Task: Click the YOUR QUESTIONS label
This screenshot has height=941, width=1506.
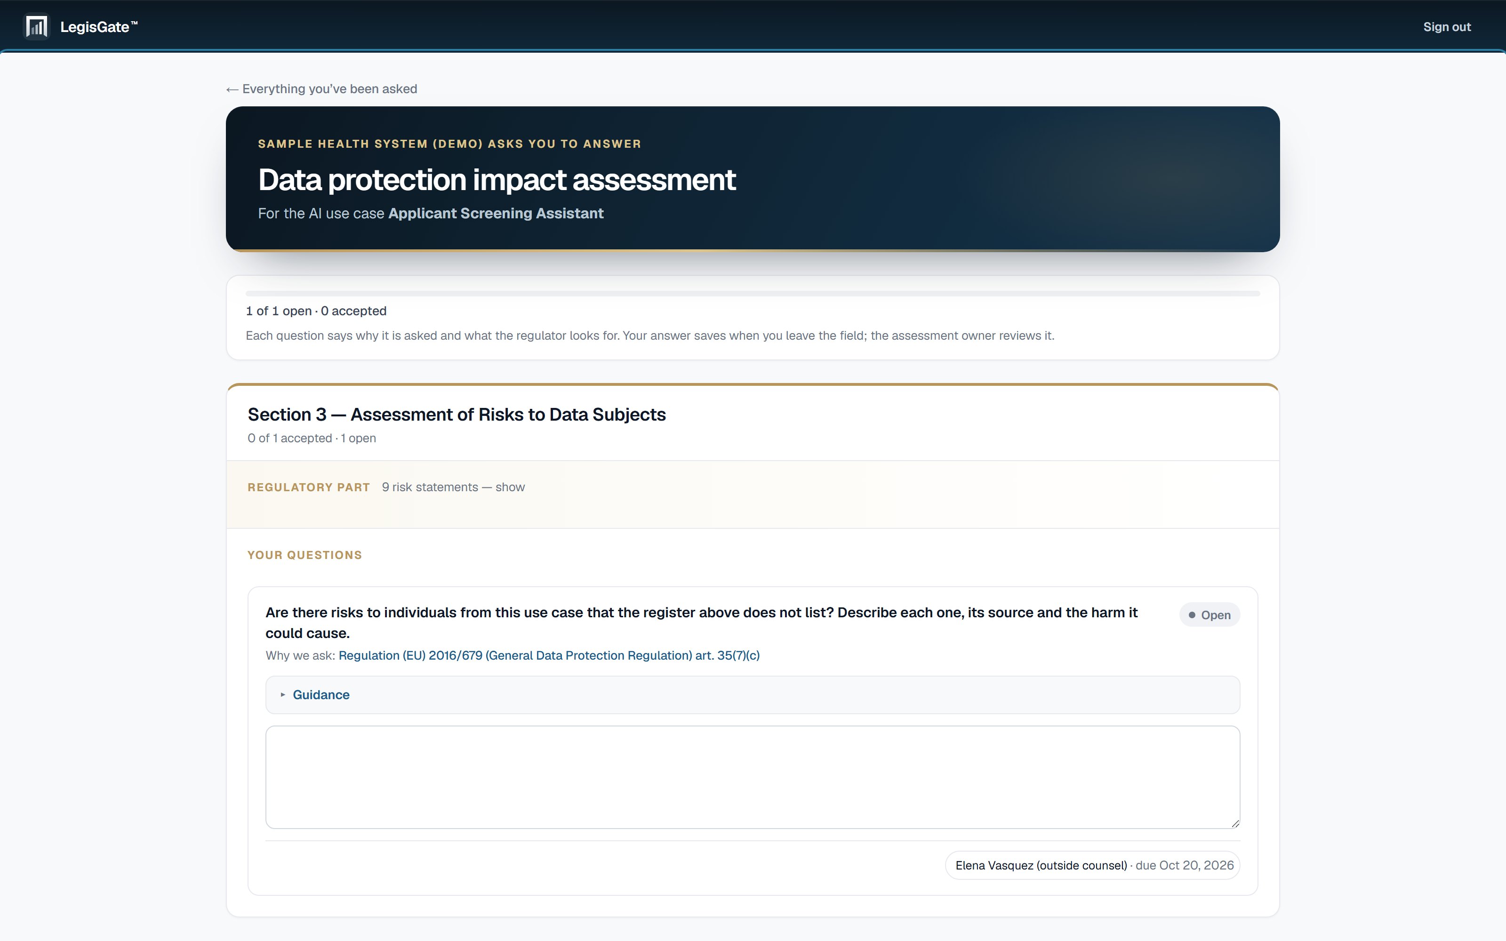Action: (x=304, y=555)
